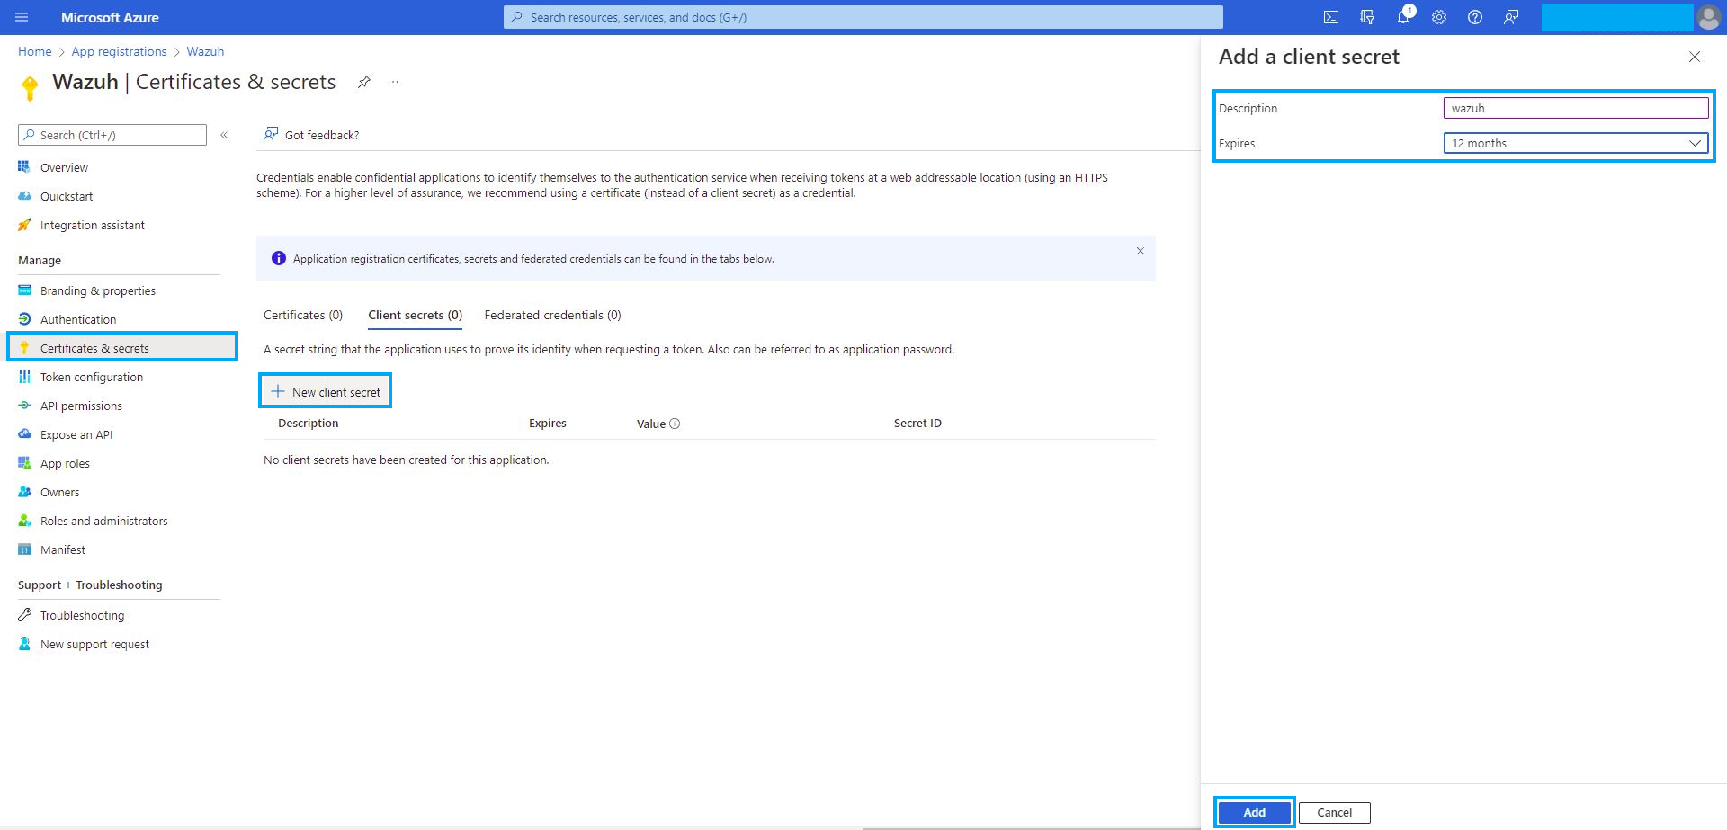
Task: Pin the Certificates & secrets page
Action: (x=363, y=81)
